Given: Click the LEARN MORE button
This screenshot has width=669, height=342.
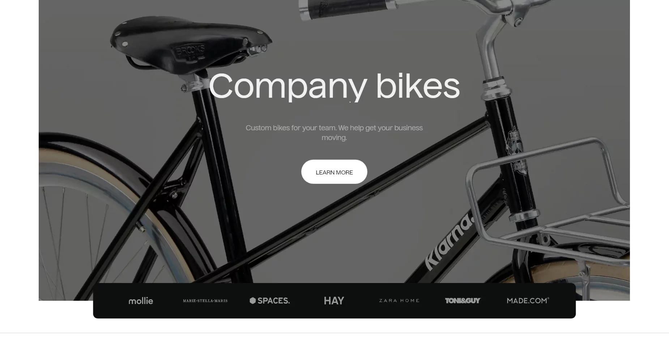Looking at the screenshot, I should click(x=334, y=172).
